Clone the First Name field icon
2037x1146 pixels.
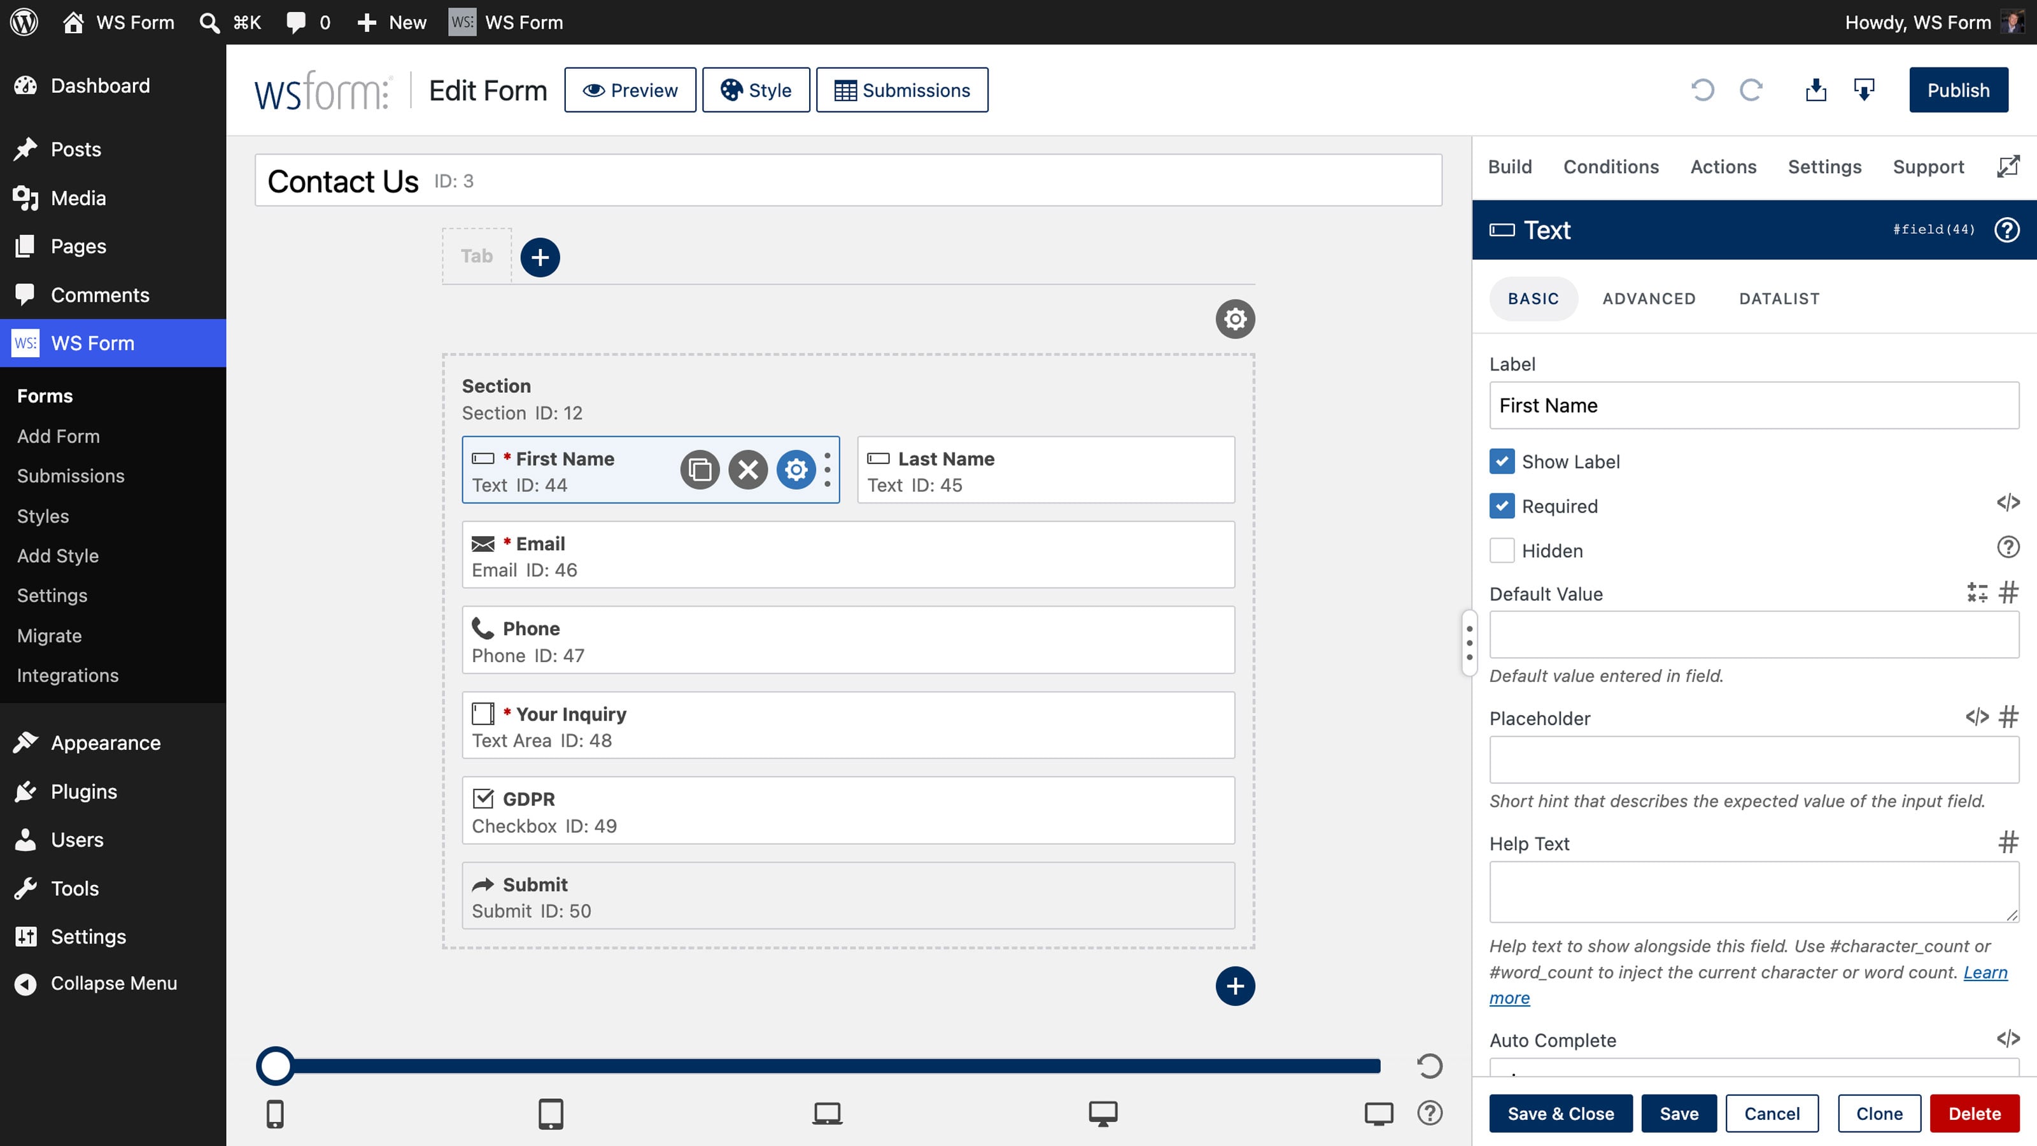tap(700, 470)
